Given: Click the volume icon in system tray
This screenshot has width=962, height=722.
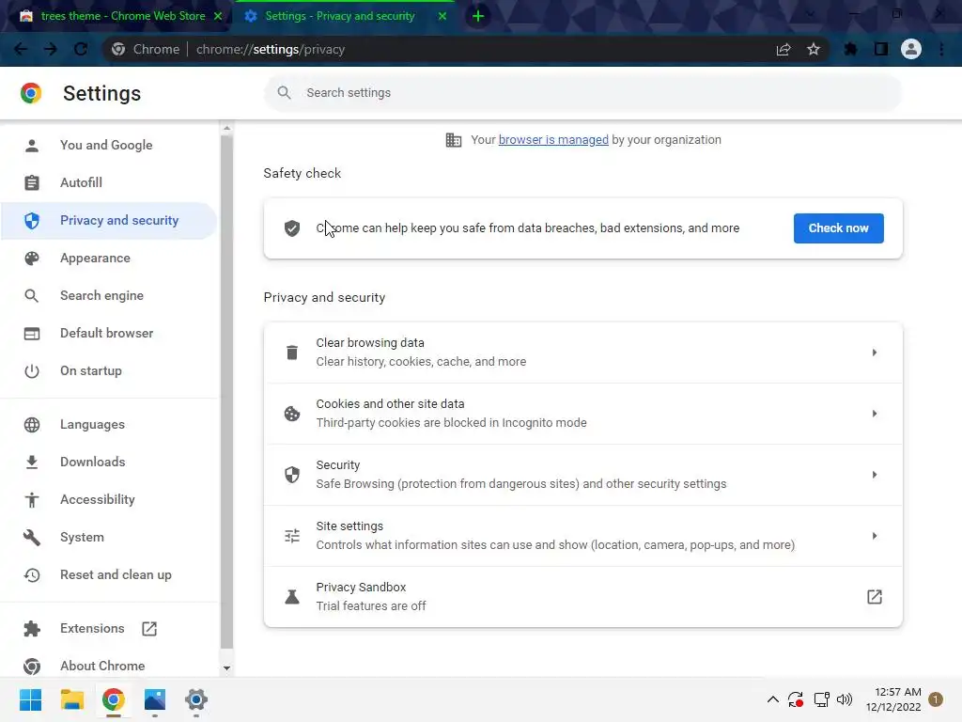Looking at the screenshot, I should point(845,699).
